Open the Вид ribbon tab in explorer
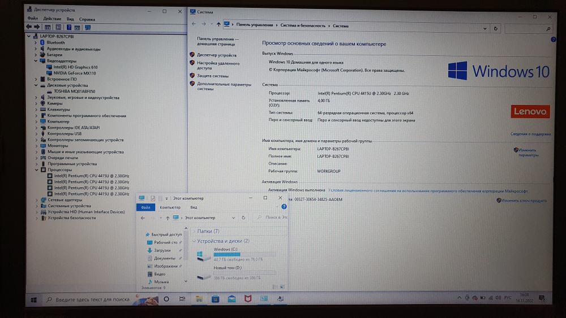Screen dimensions: 566x318 pos(194,207)
